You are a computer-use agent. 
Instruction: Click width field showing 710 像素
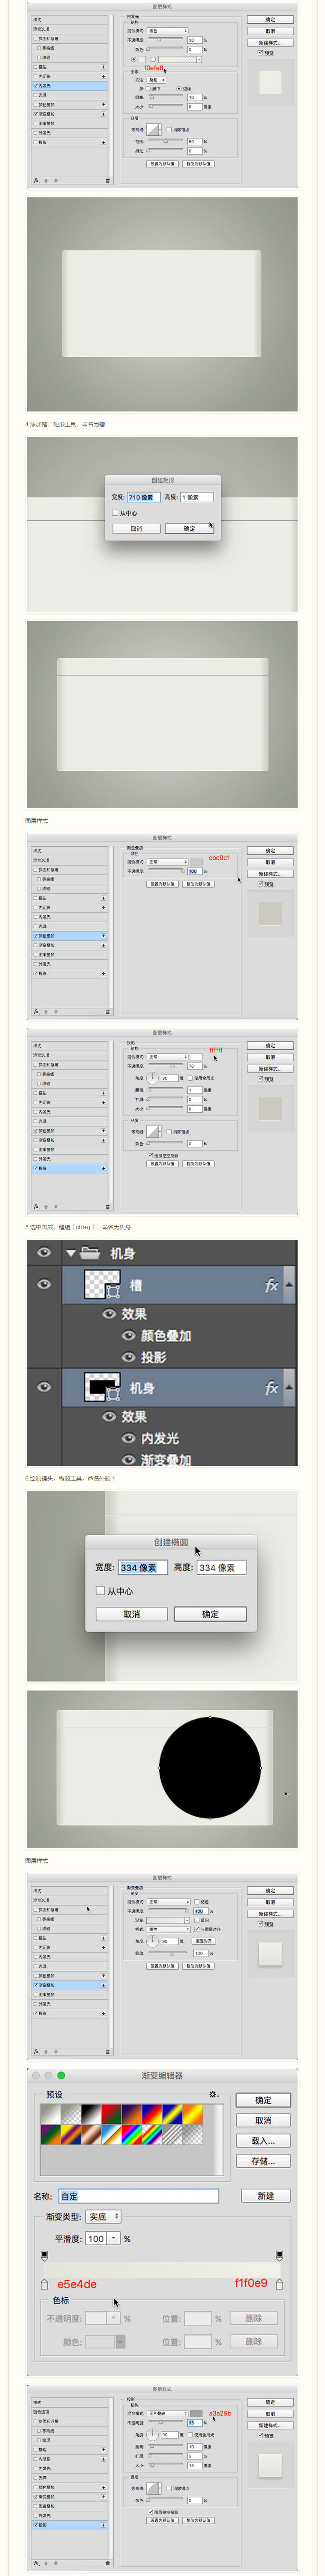pos(143,497)
